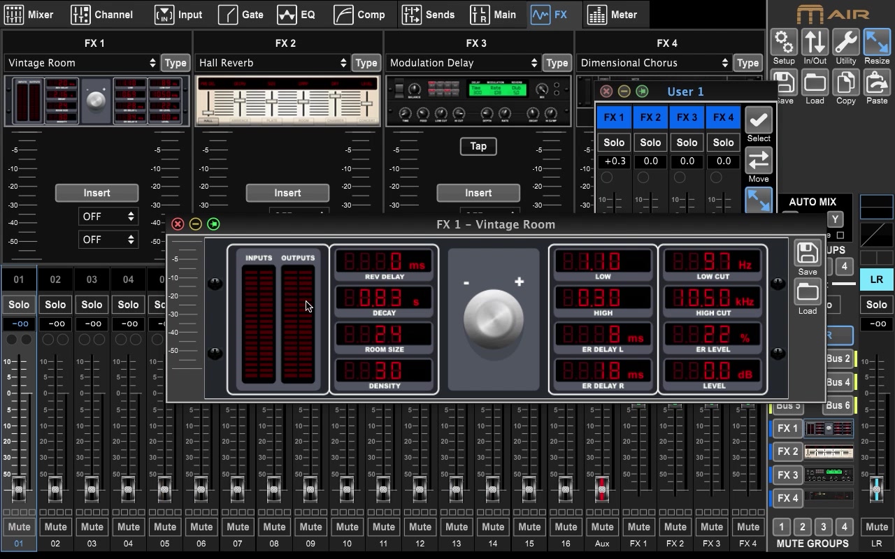Toggle Insert for FX 2

click(287, 193)
